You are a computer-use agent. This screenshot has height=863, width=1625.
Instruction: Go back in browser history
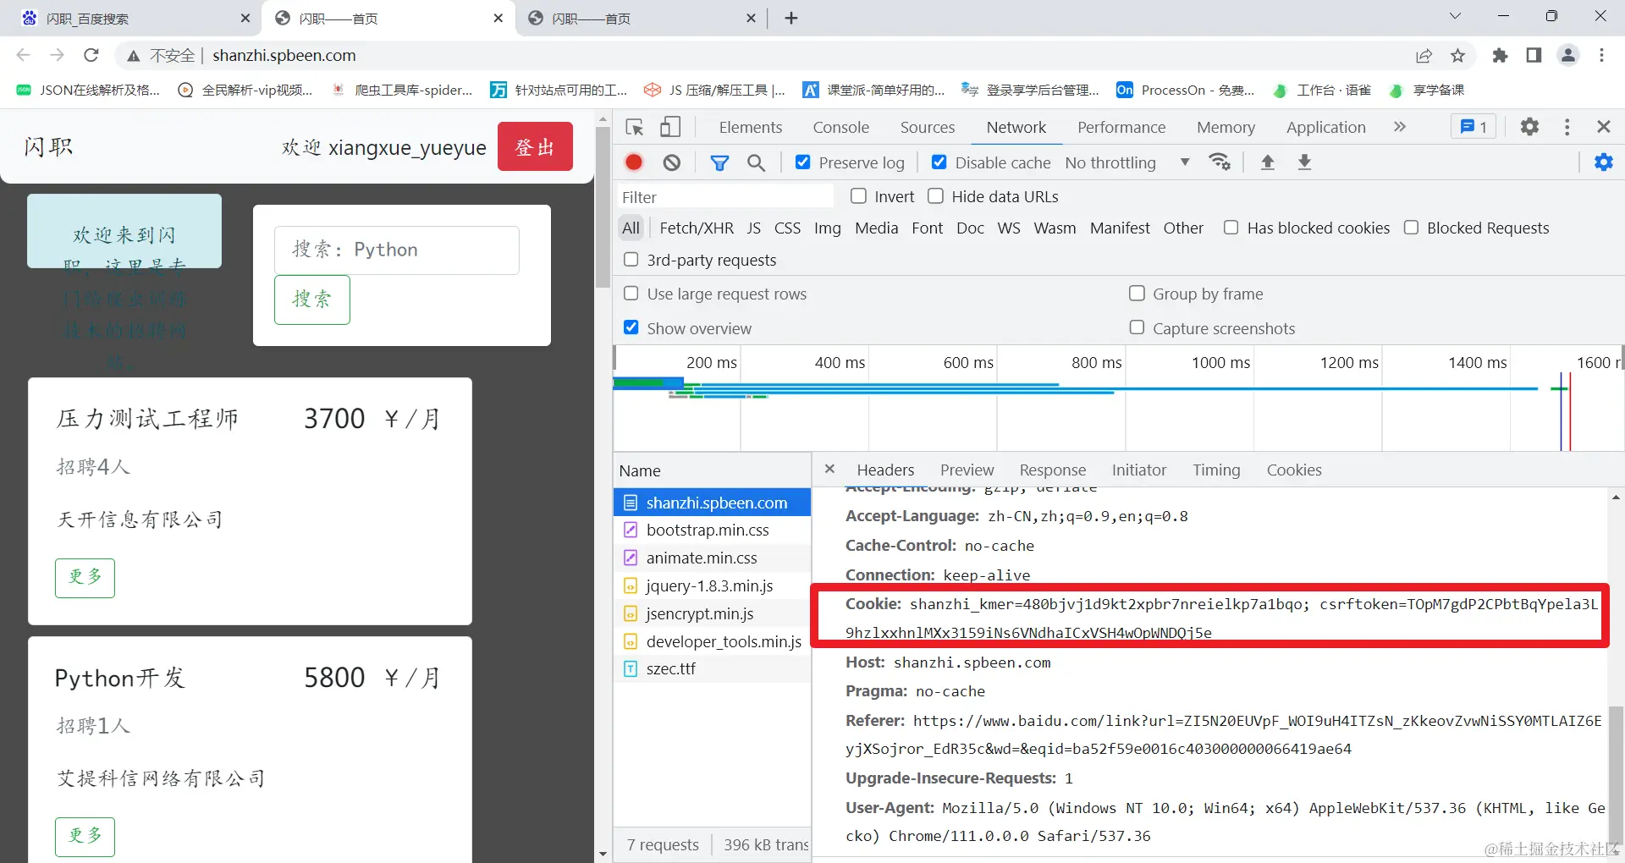tap(23, 55)
